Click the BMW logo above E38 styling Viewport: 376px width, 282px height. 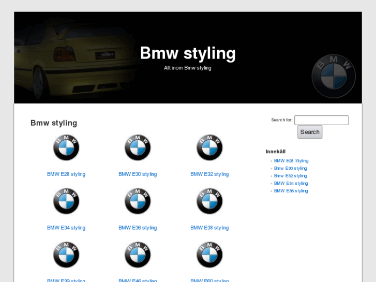pyautogui.click(x=209, y=201)
